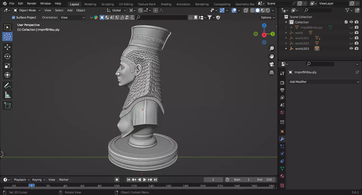Toggle X-ray display mode
362x195 pixels.
[x=246, y=10]
